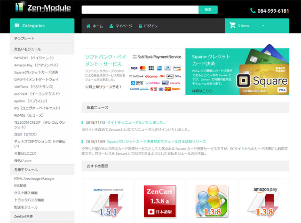The image size is (301, 223).
Task: Open ZenCart 1.3.8a 日本語版 product thumbnail
Action: [x=160, y=201]
